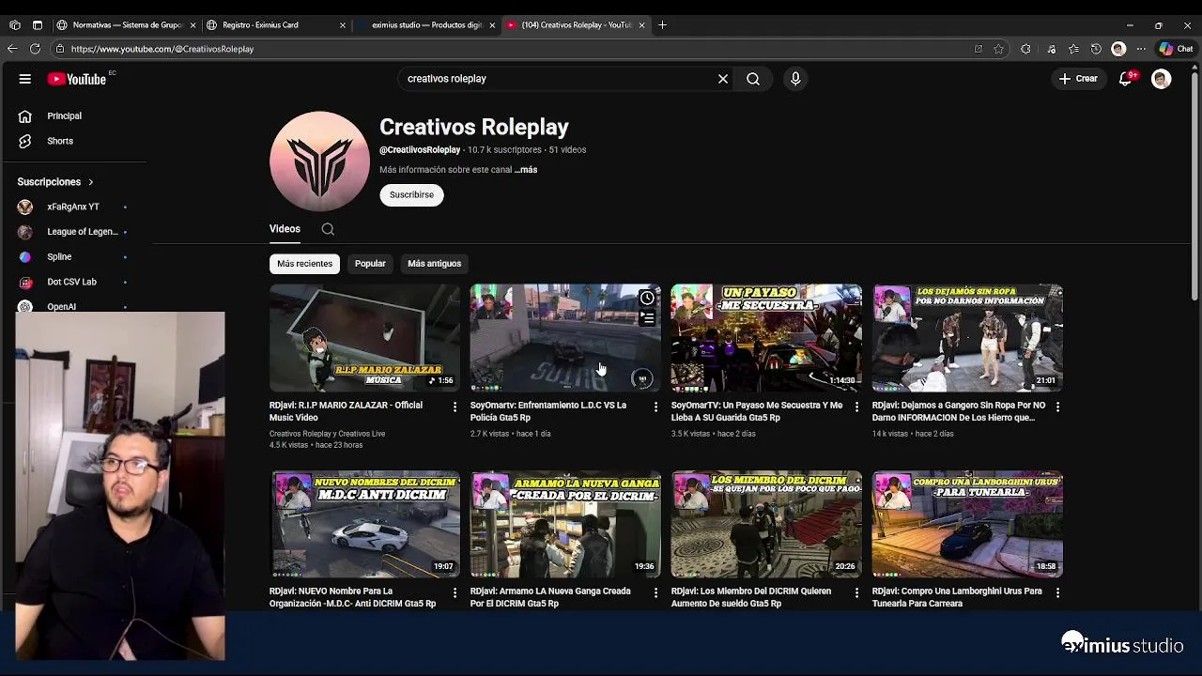Open options for Nueva Ganga video
The height and width of the screenshot is (676, 1202).
pos(655,592)
